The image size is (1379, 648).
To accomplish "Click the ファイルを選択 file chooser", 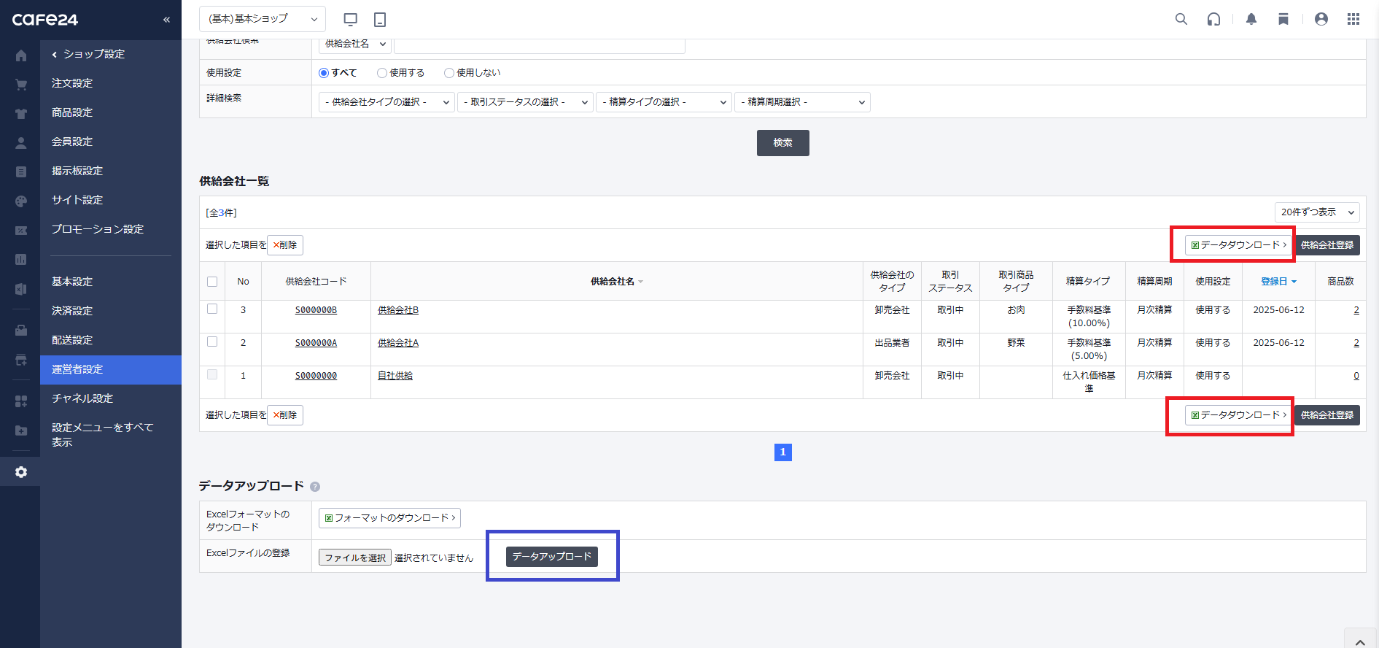I will [x=355, y=558].
